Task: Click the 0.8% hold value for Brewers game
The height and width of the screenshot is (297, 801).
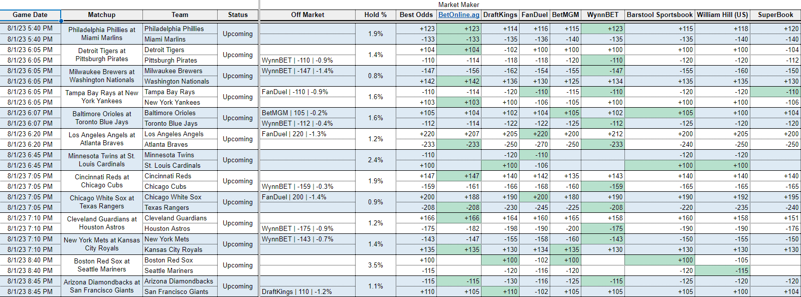Action: tap(376, 76)
